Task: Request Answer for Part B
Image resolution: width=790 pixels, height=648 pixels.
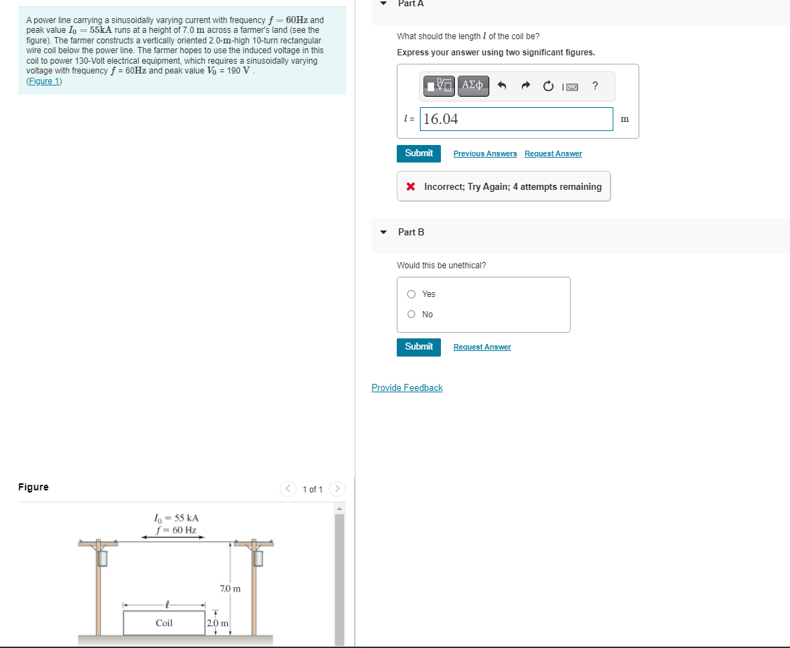Action: [482, 347]
